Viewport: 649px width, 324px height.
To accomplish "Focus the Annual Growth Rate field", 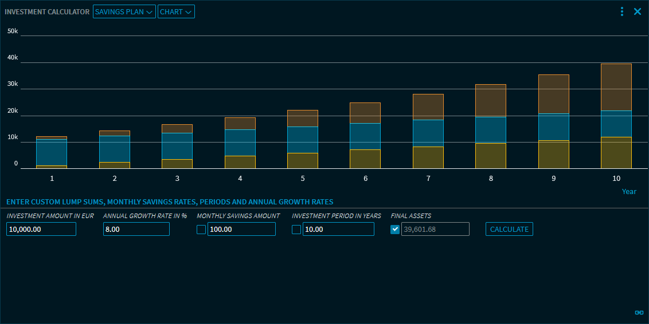I will pyautogui.click(x=136, y=229).
